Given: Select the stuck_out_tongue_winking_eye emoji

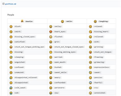Looking at the screenshot, I should point(11,47).
